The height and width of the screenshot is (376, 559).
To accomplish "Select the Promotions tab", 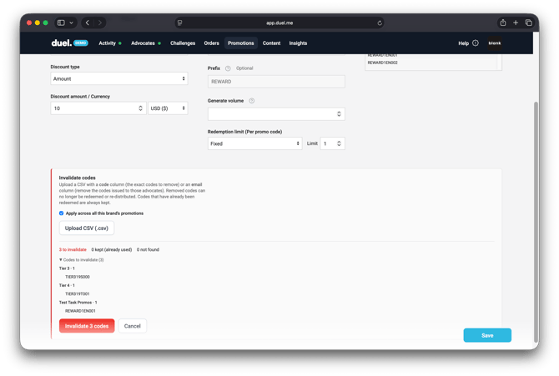I will tap(240, 43).
